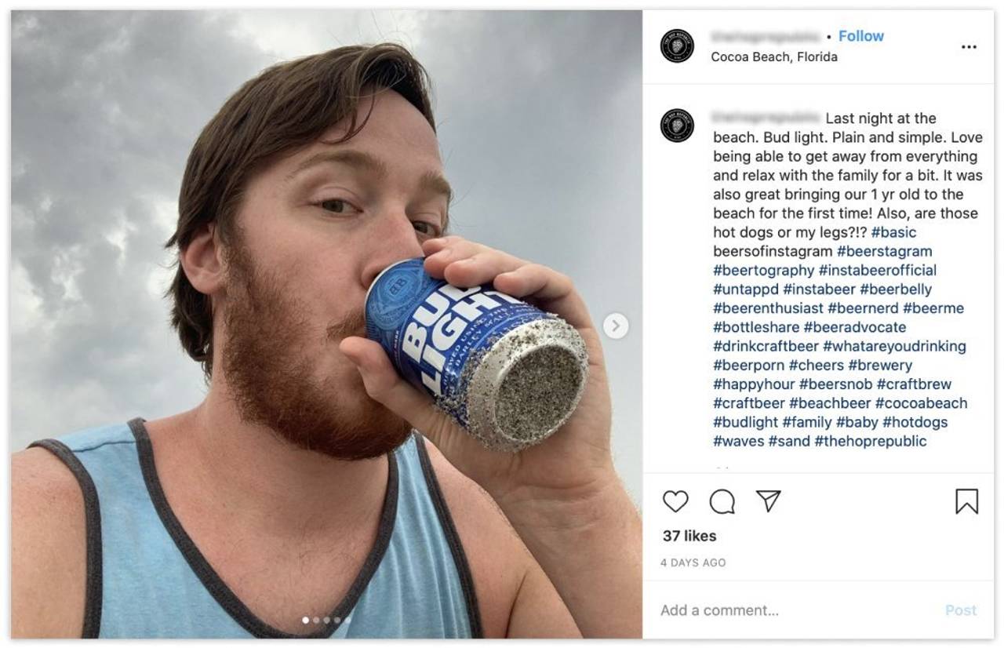The width and height of the screenshot is (1004, 648).
Task: Open the #budlight hashtag
Action: point(745,422)
